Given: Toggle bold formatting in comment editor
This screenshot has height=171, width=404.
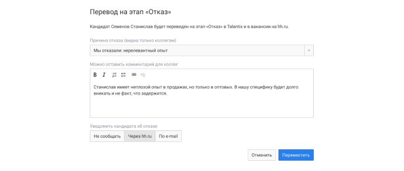Looking at the screenshot, I should pos(95,75).
